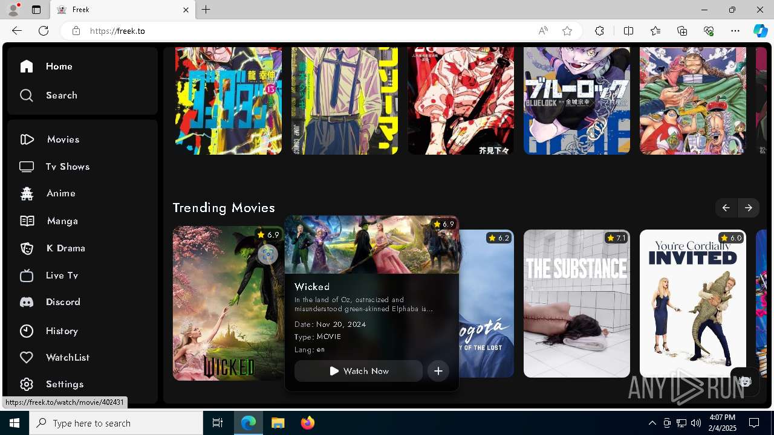Open the WatchList page
Image resolution: width=774 pixels, height=435 pixels.
coord(54,358)
